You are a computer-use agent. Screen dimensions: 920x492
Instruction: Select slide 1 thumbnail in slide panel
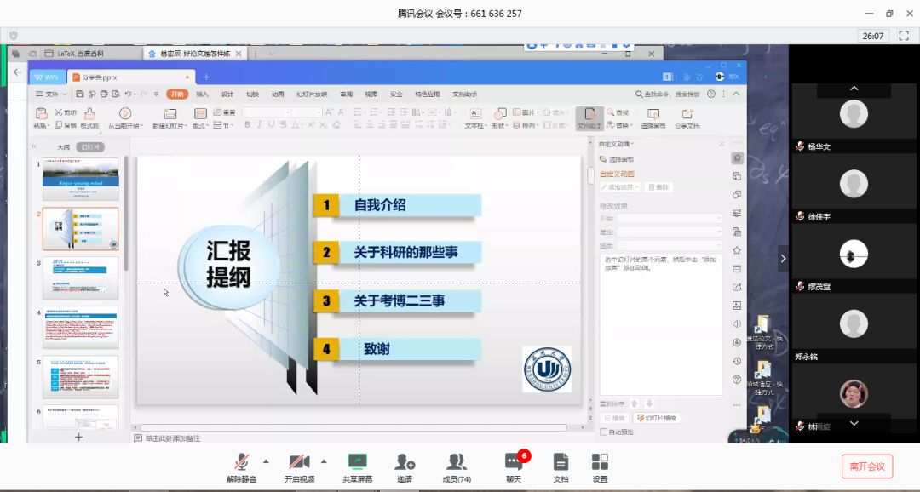(x=80, y=179)
